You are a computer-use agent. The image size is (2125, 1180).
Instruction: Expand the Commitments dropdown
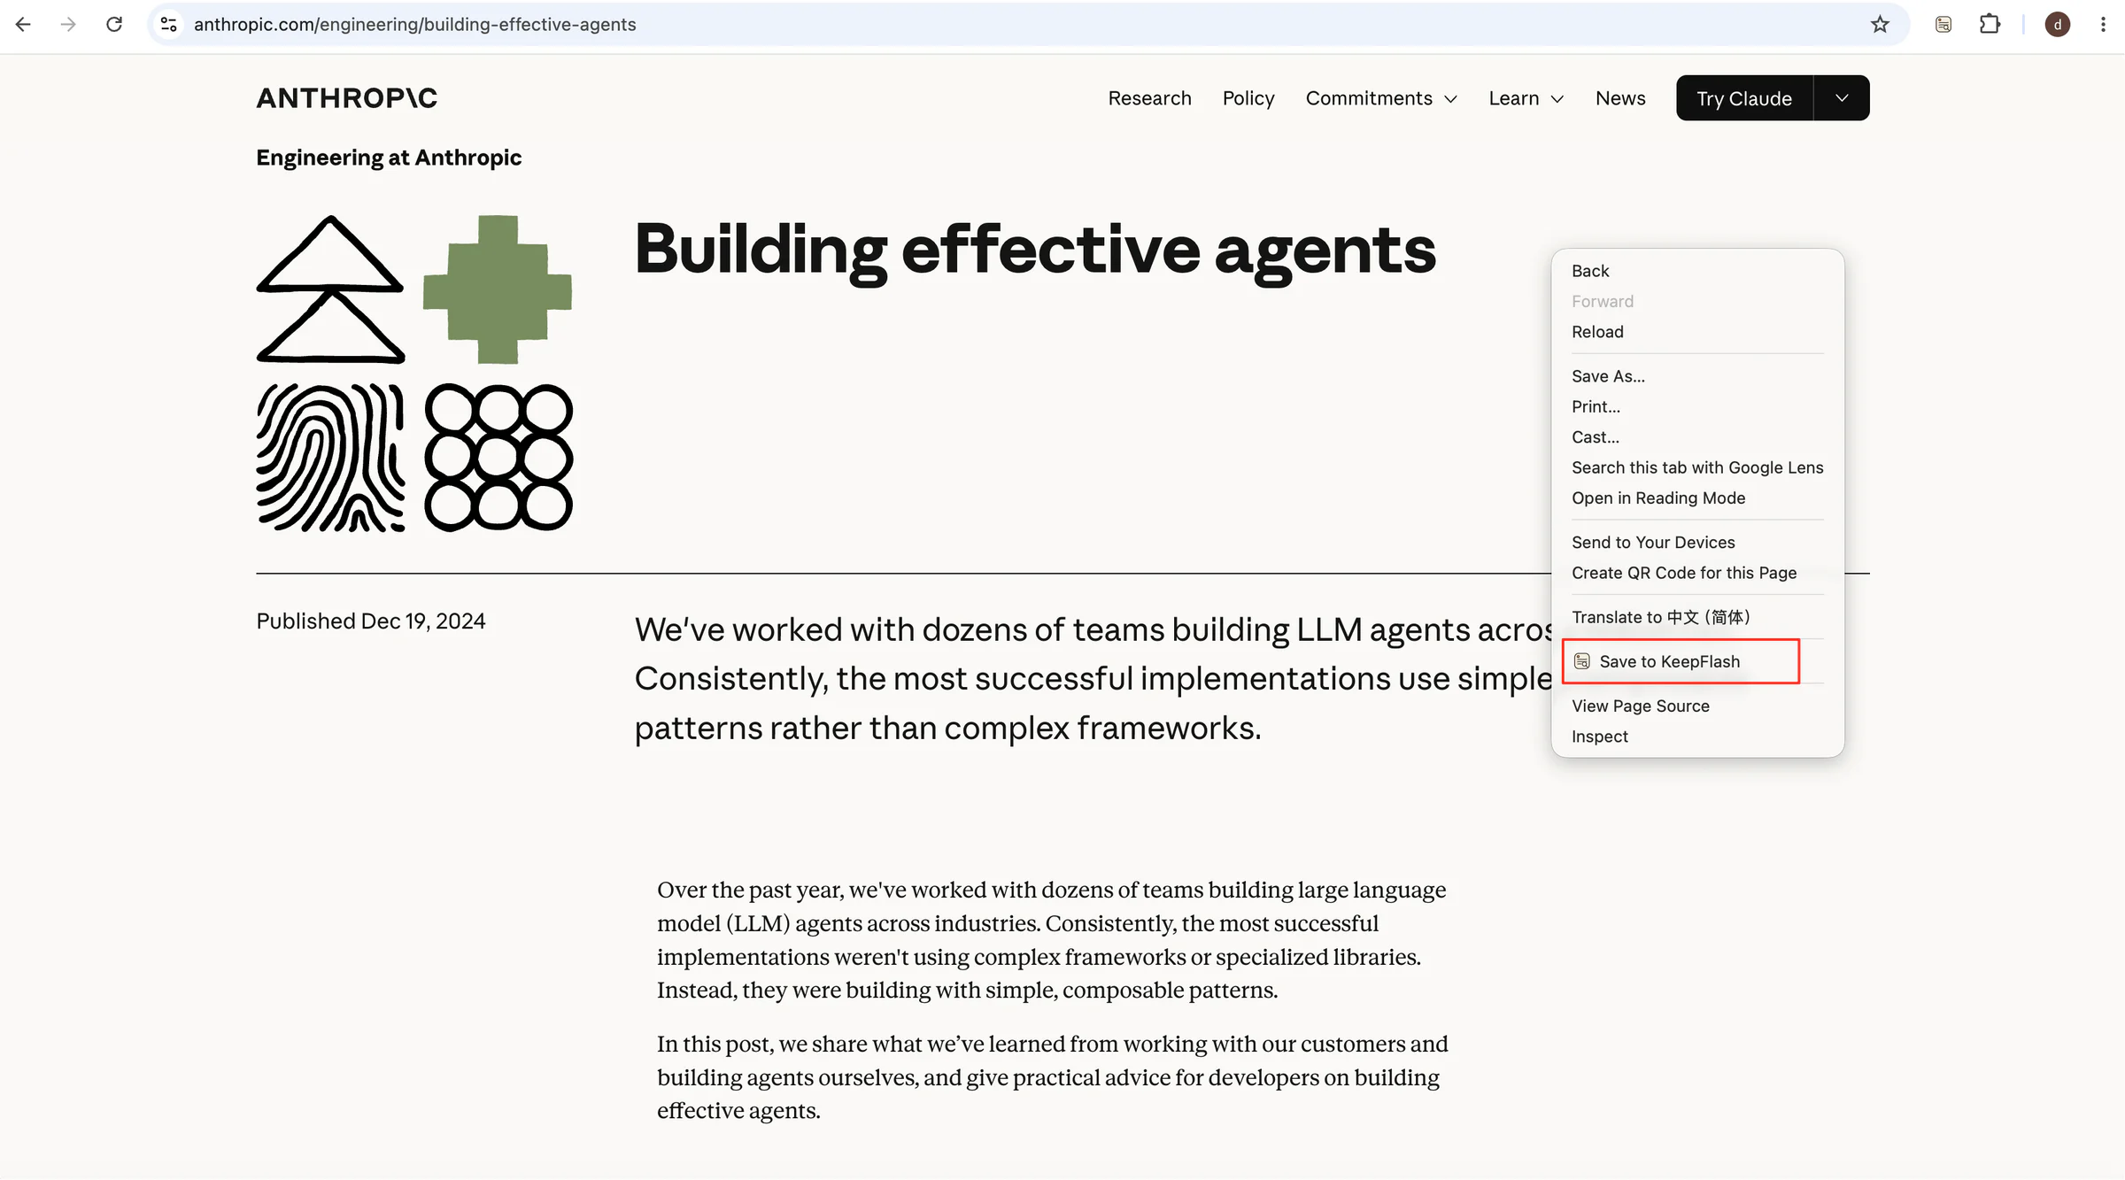[x=1381, y=98]
